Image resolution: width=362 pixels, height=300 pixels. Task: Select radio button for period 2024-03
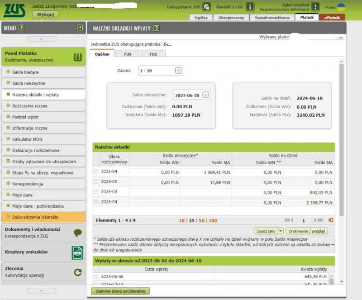pos(95,192)
